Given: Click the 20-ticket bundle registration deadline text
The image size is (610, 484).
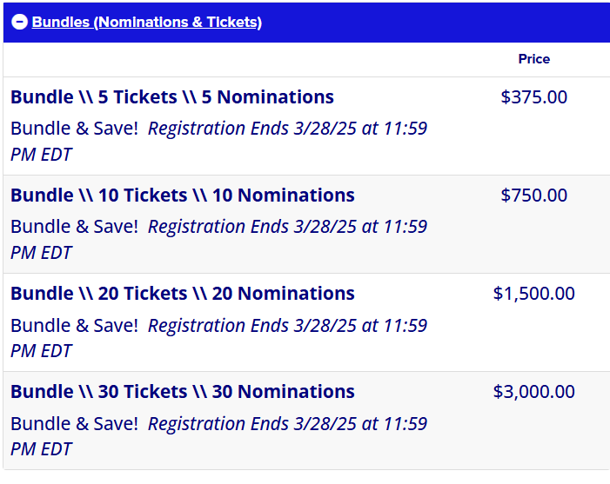Looking at the screenshot, I should pos(218,338).
